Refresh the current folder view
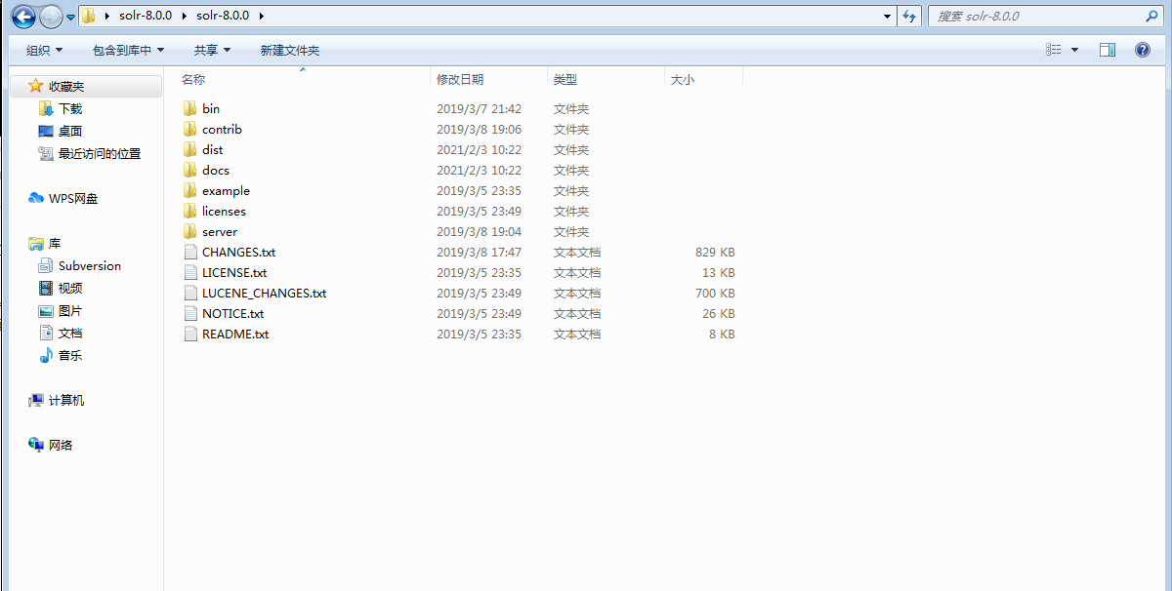This screenshot has height=591, width=1172. 909,17
